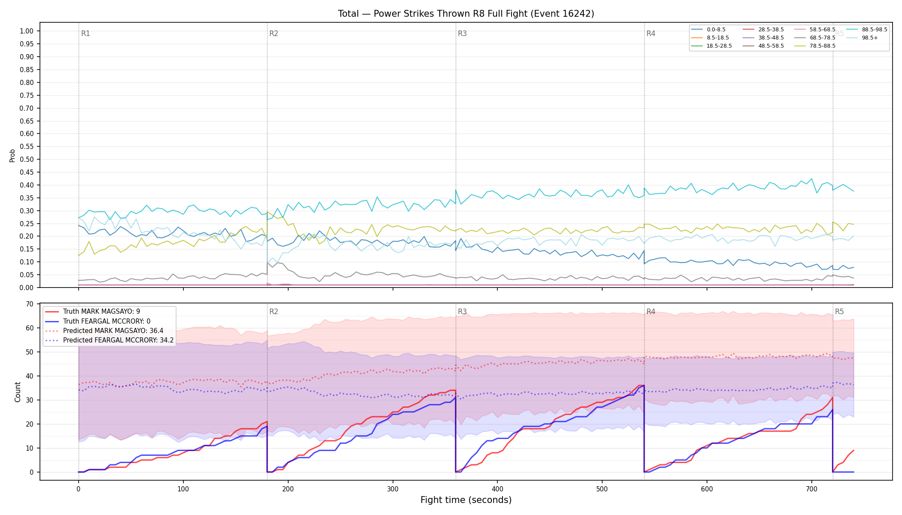Click the 700 tick on the time axis
Viewport: 902px width, 515px height.
tap(811, 489)
